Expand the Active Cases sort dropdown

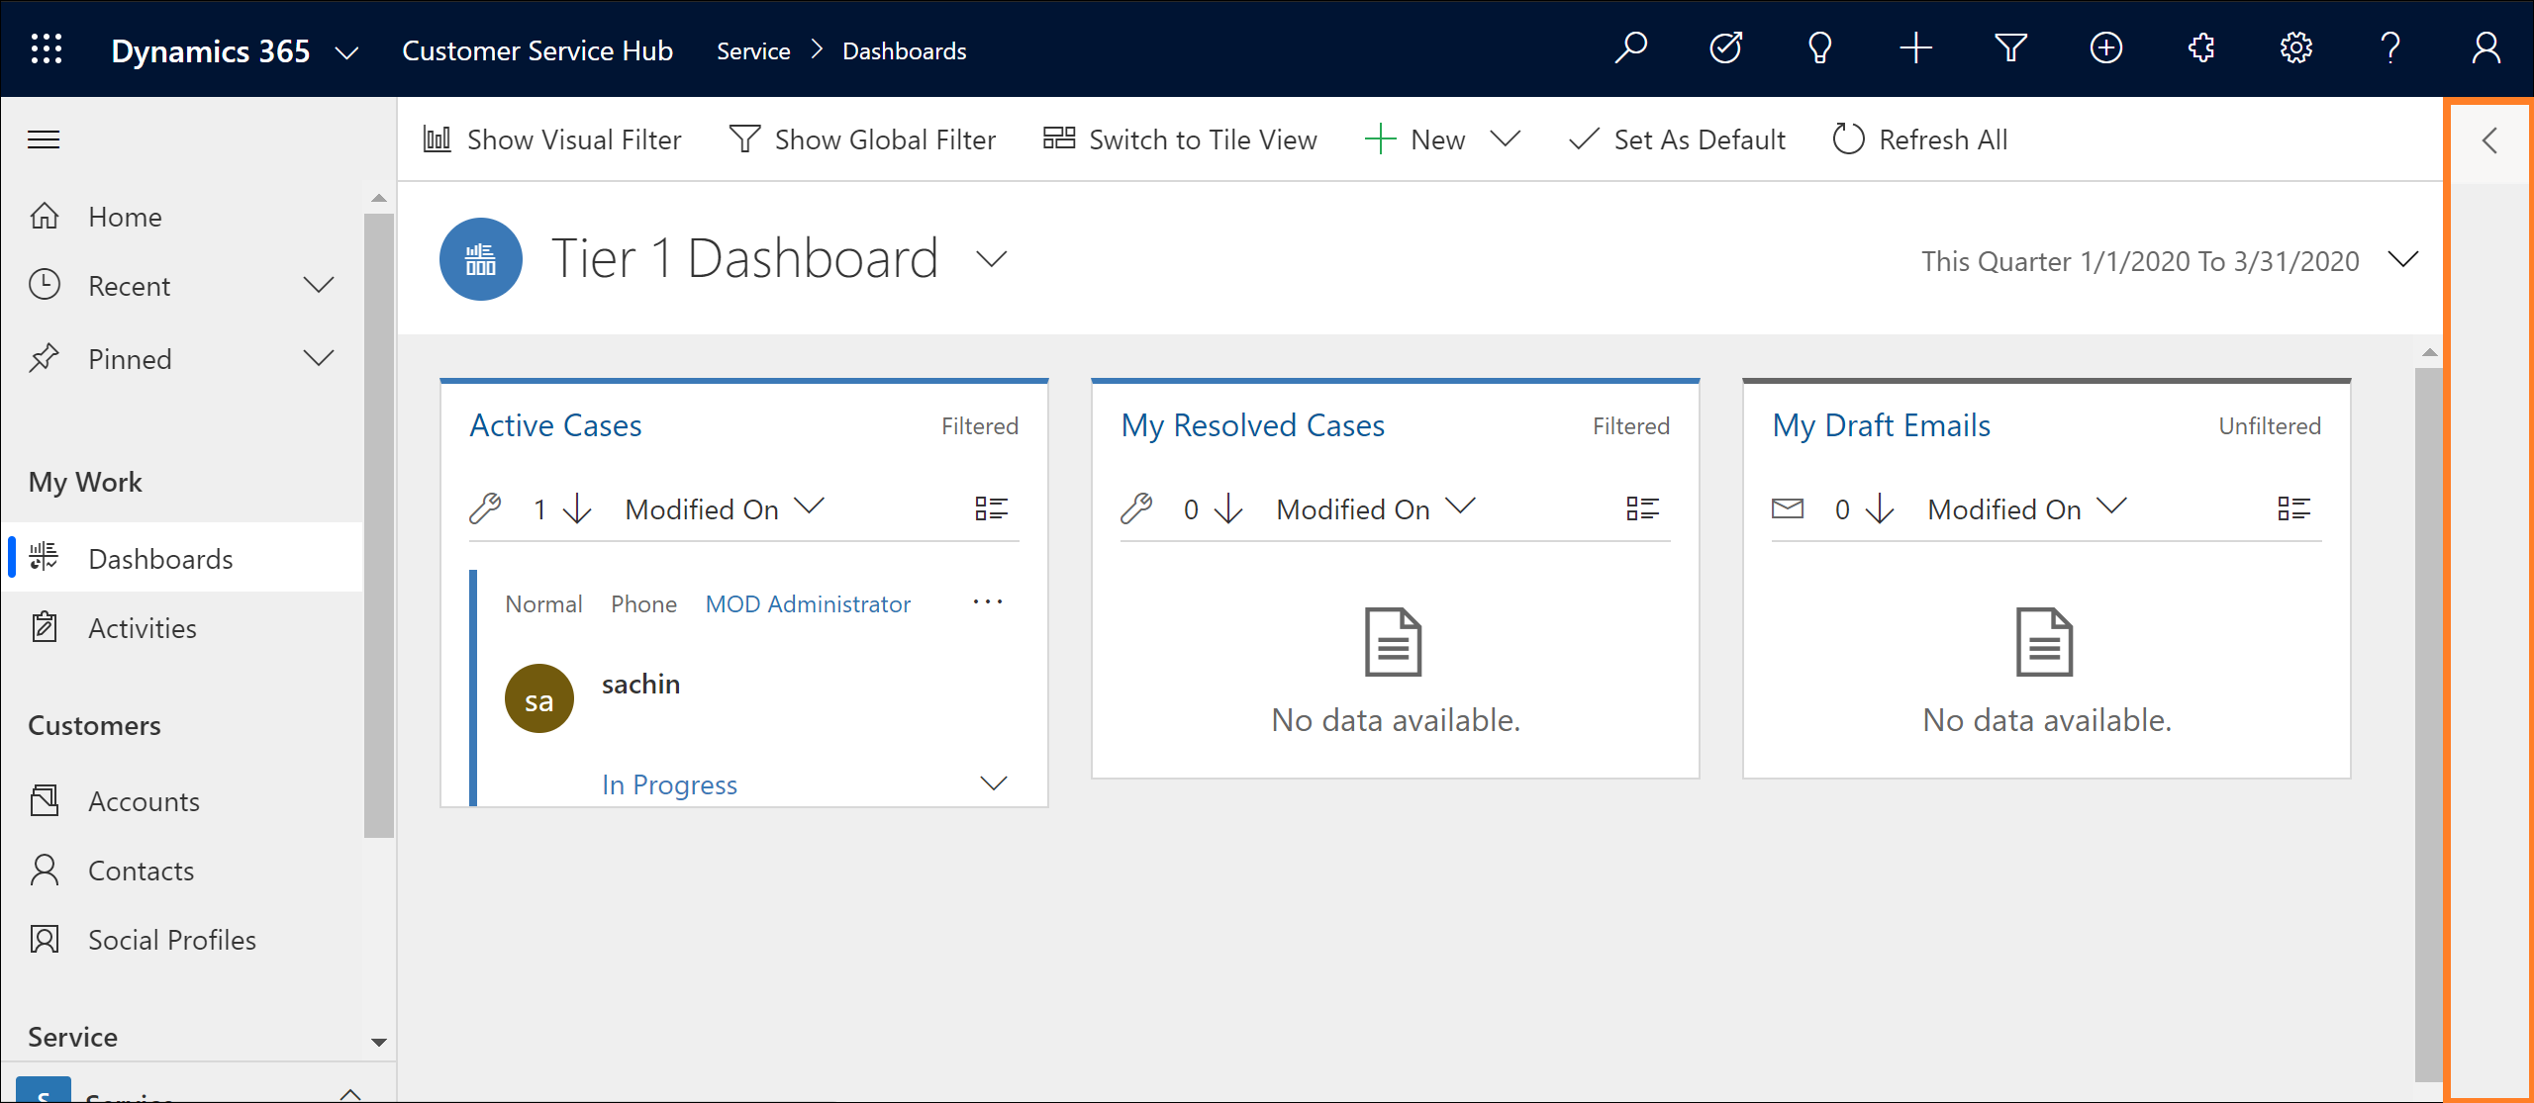(815, 507)
